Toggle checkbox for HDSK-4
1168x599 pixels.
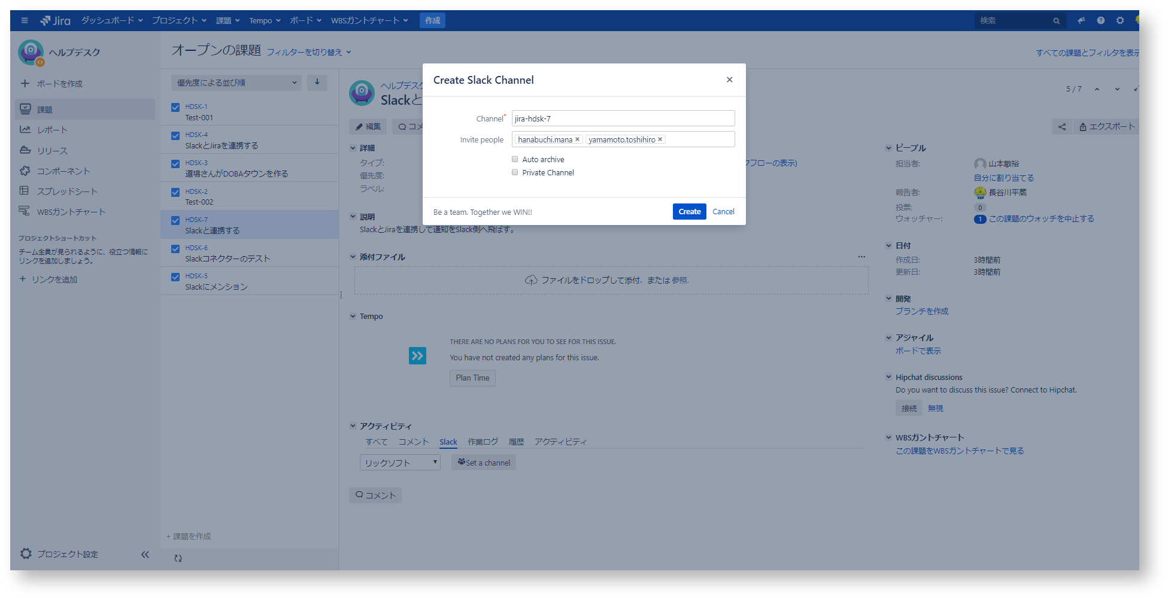175,136
